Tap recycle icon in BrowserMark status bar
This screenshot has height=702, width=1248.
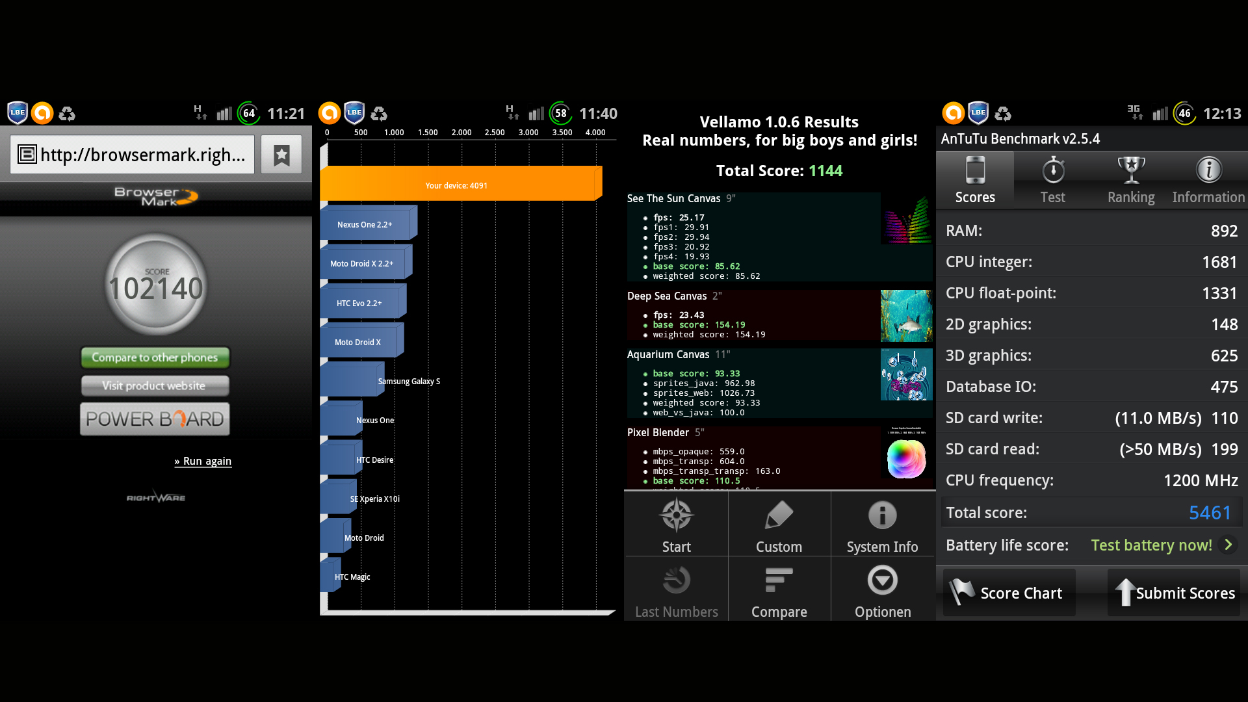point(67,114)
